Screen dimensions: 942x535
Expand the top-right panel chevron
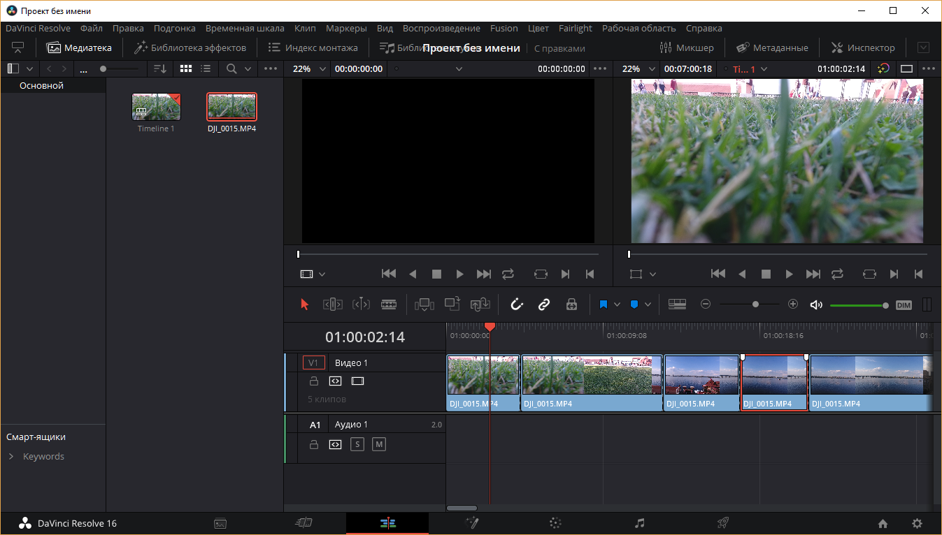(x=923, y=47)
